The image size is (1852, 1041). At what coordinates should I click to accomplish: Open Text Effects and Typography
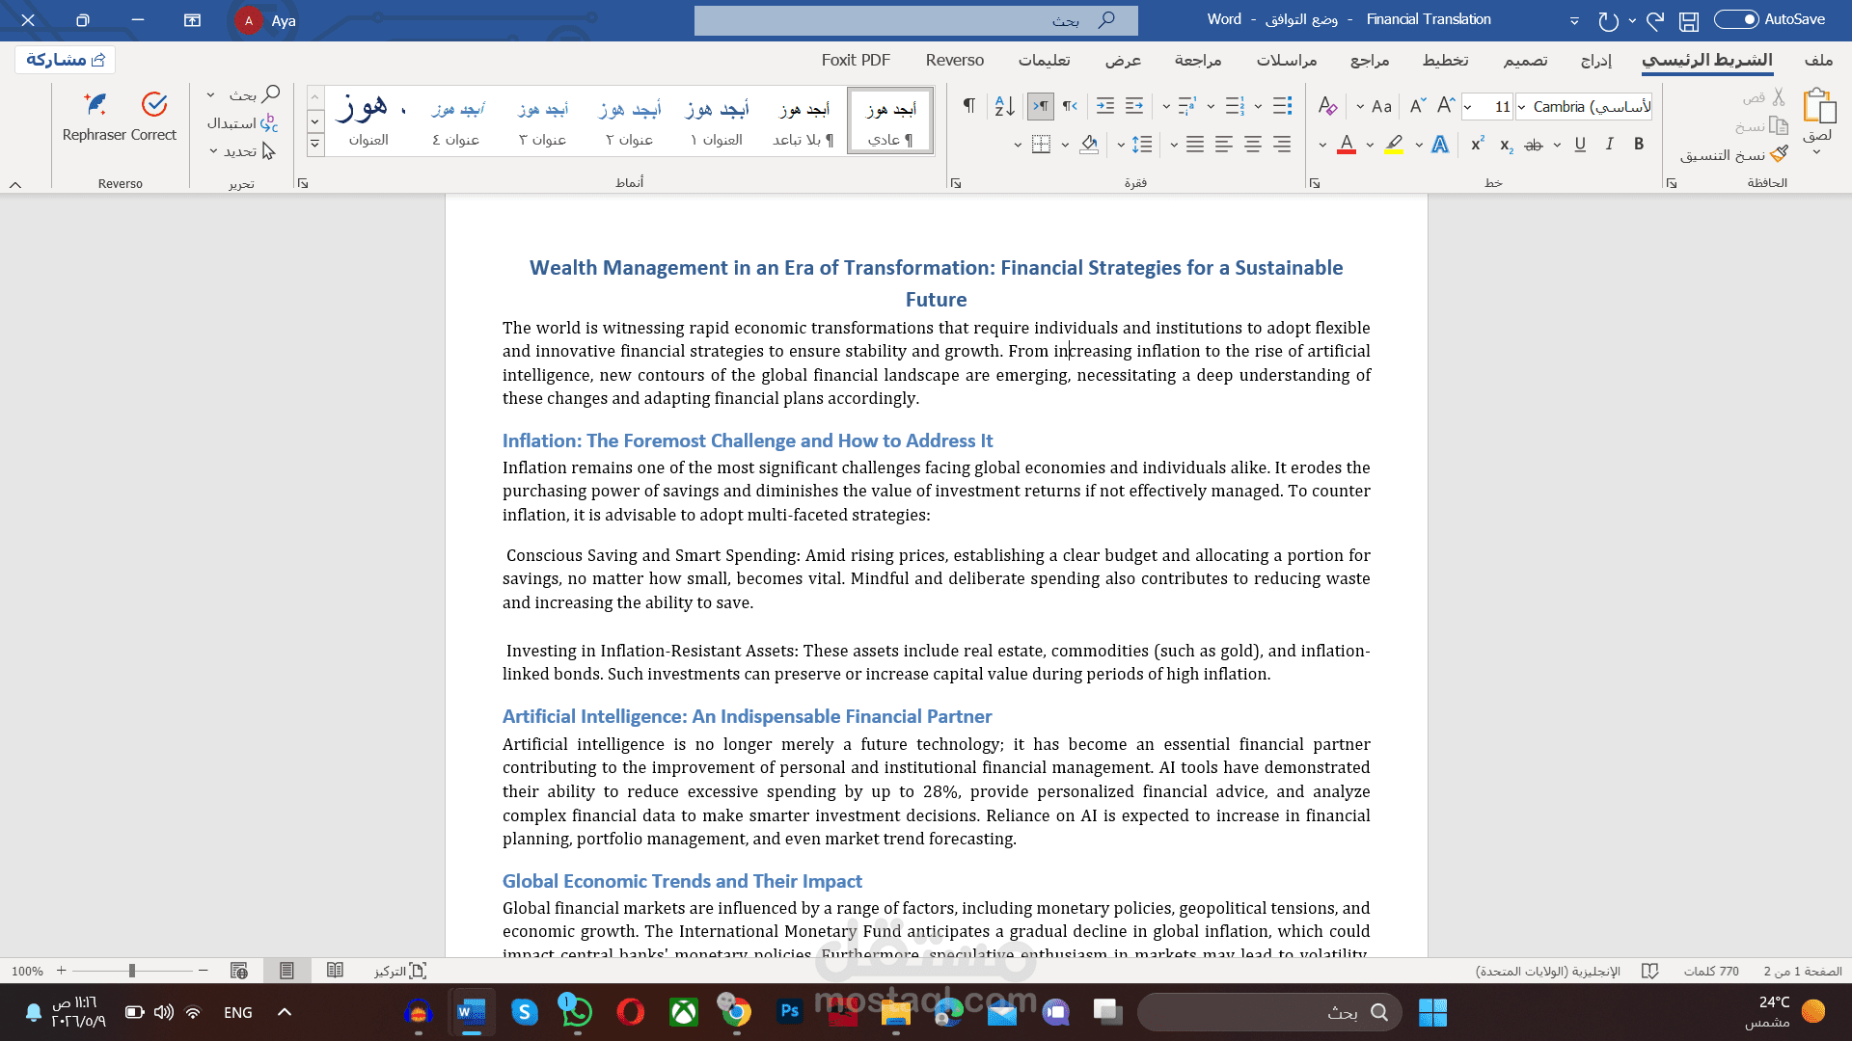click(x=1440, y=145)
